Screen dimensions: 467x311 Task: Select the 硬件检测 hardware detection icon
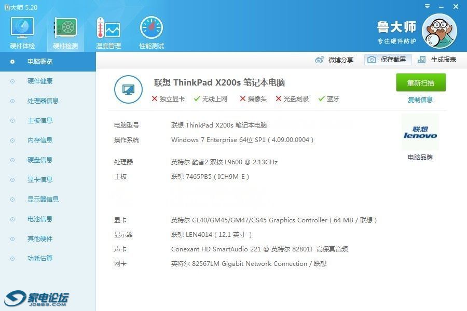point(65,33)
